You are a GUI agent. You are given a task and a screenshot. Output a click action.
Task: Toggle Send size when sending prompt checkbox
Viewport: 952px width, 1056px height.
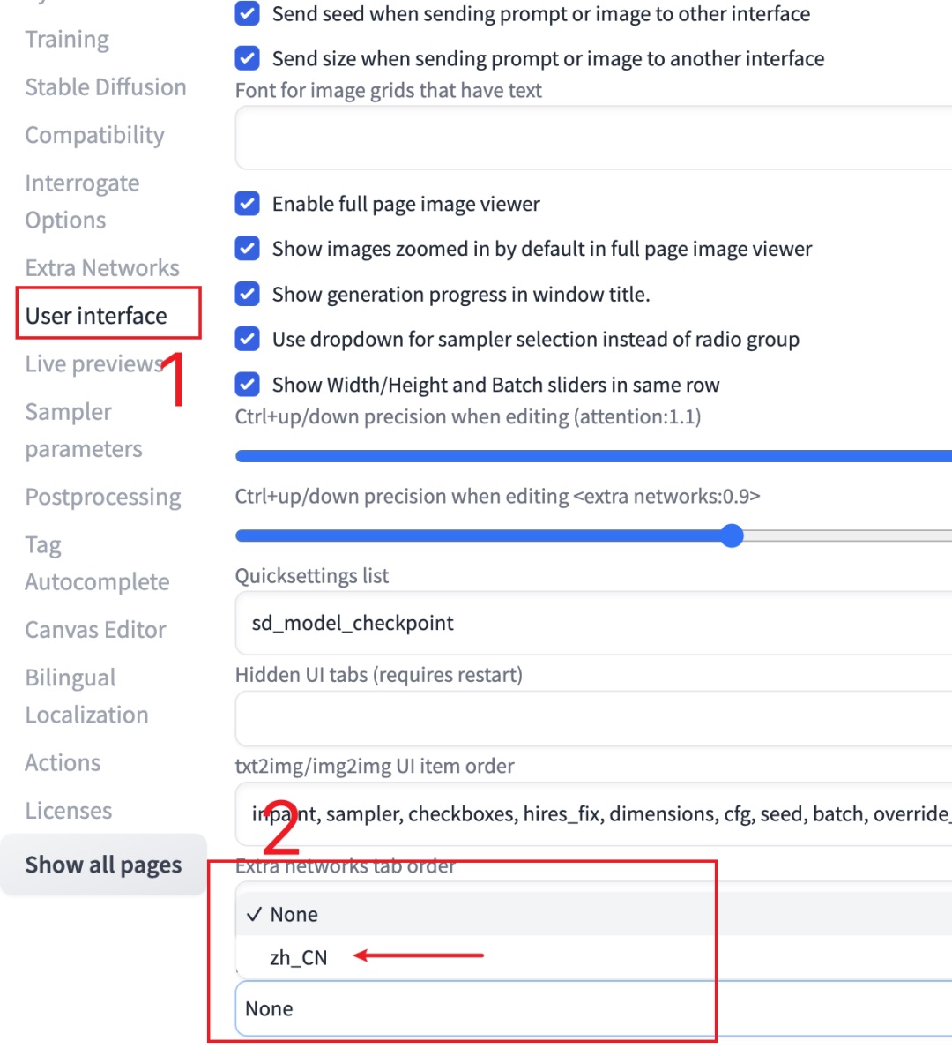(248, 58)
